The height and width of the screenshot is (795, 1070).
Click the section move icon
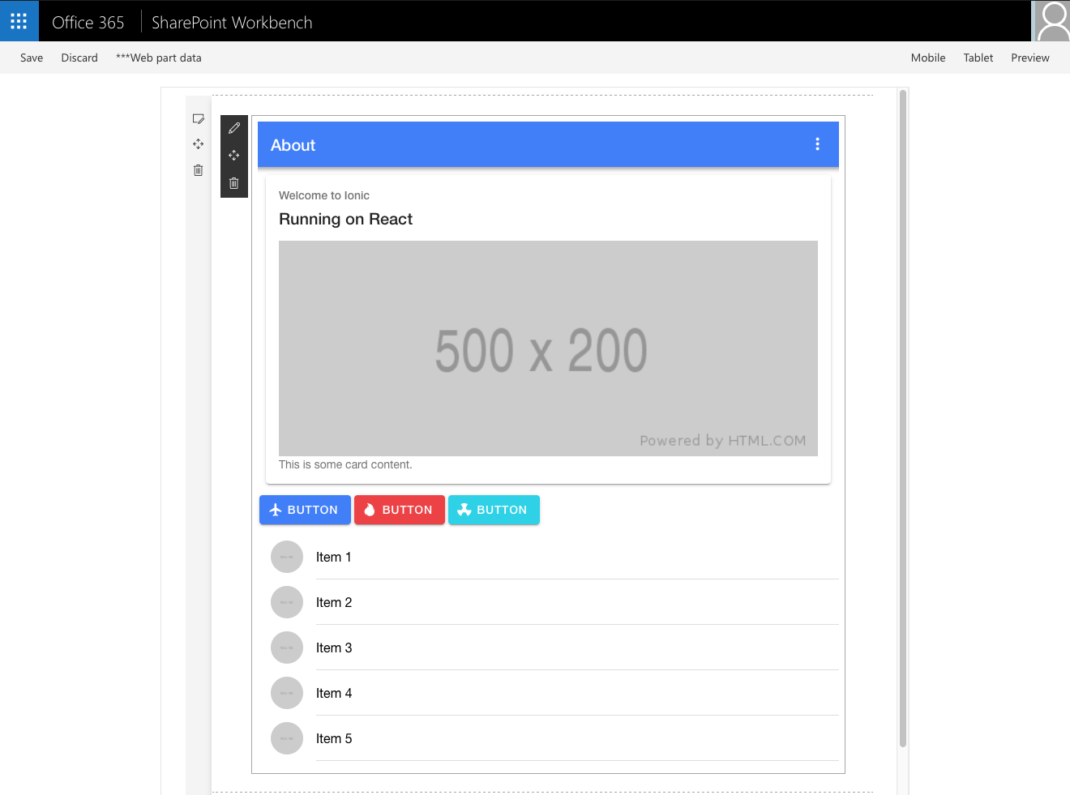[x=199, y=144]
